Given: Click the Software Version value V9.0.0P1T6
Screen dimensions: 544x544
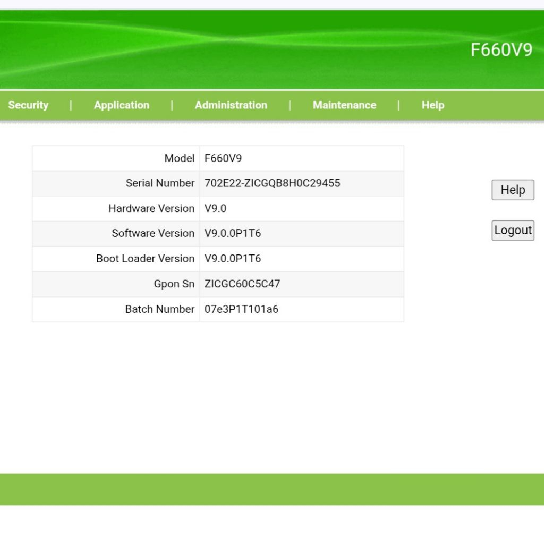Looking at the screenshot, I should tap(233, 233).
